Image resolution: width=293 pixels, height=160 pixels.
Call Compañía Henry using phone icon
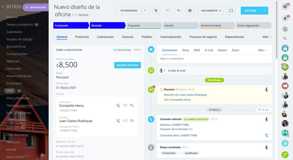coord(118,106)
